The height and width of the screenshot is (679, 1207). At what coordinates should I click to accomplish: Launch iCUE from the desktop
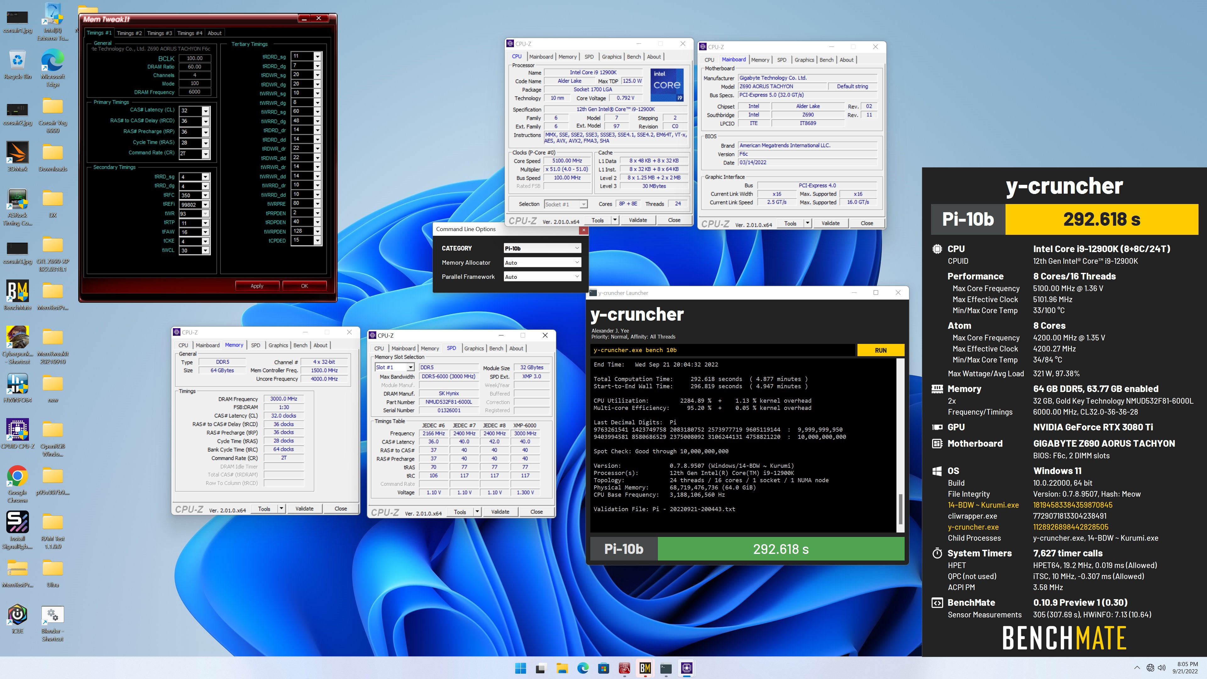17,619
